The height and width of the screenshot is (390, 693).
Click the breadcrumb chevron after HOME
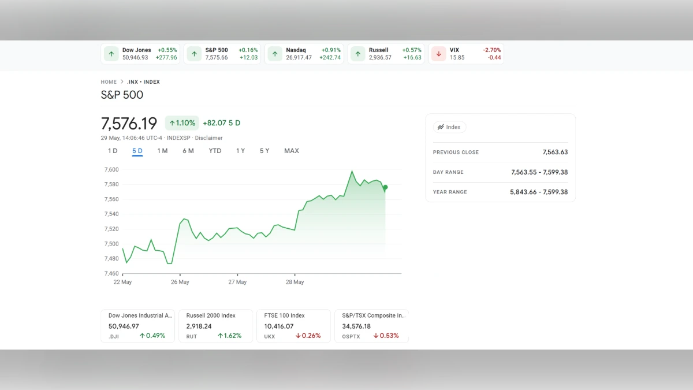122,82
